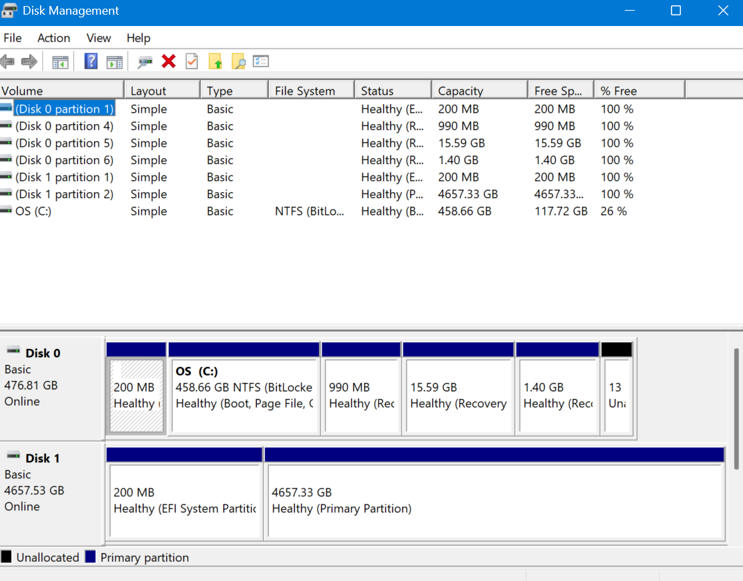Viewport: 743px width, 581px height.
Task: Maximize the Disk Management window
Action: coord(676,11)
